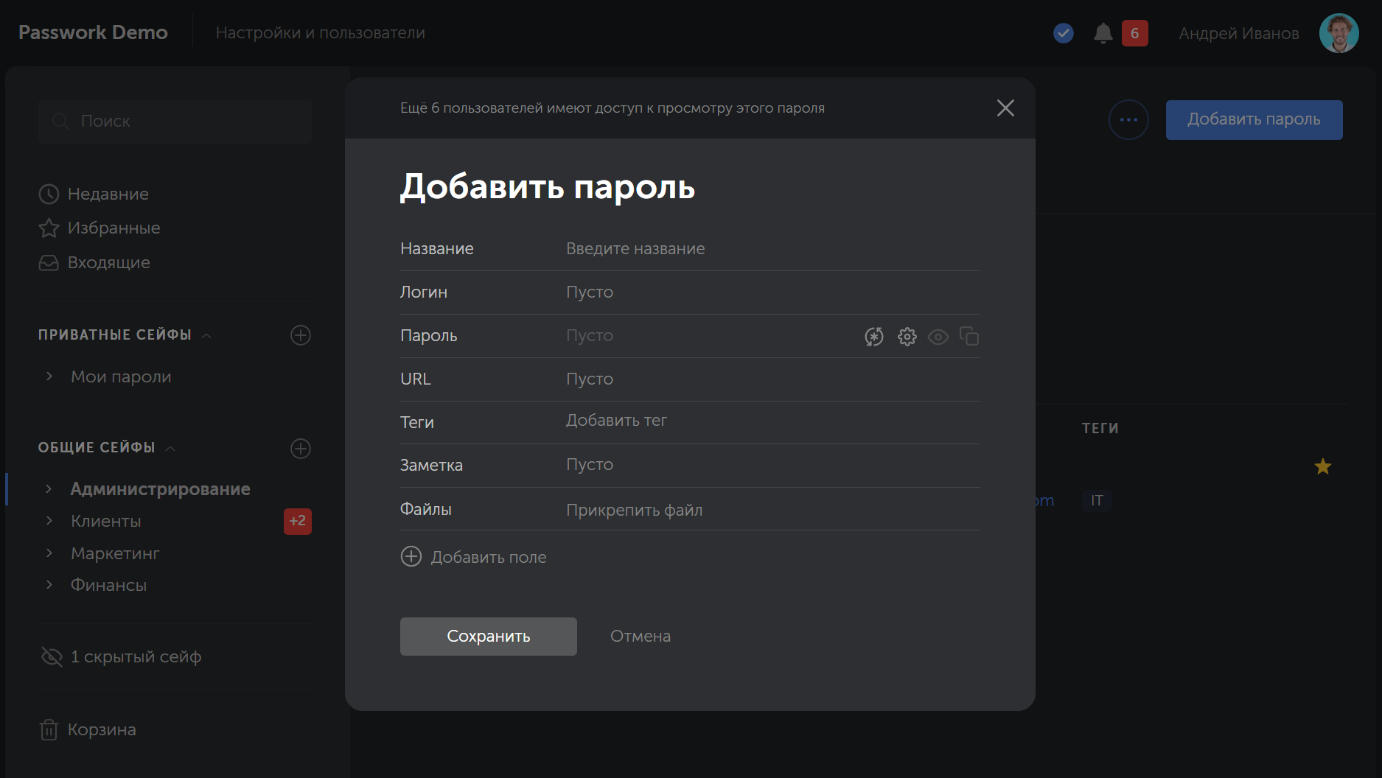The width and height of the screenshot is (1382, 778).
Task: Open Настройки и пользователи menu
Action: [x=320, y=33]
